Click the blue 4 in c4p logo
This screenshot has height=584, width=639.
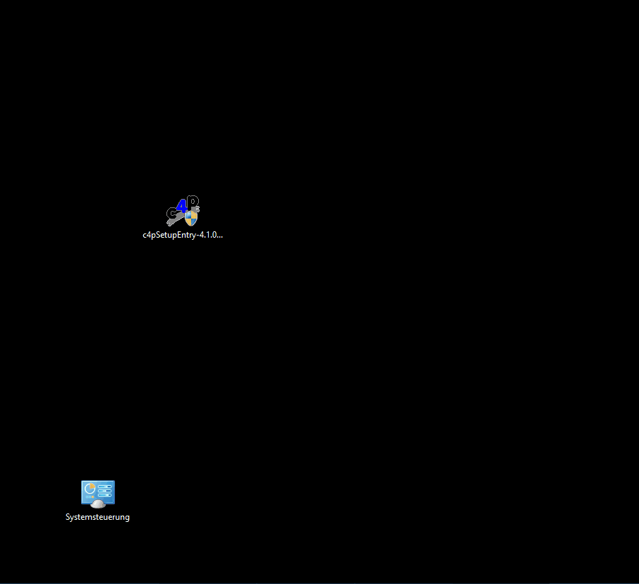(183, 205)
